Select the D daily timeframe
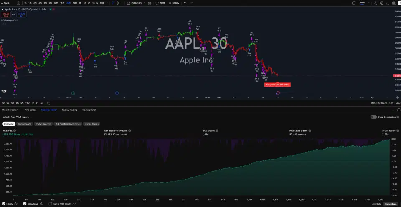The height and width of the screenshot is (207, 401). [97, 3]
